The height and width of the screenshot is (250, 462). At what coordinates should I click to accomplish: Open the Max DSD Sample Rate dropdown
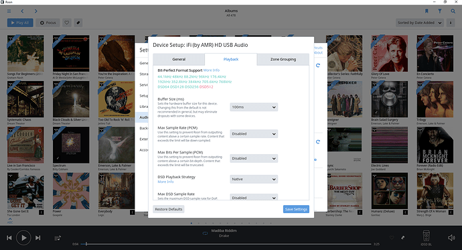(254, 197)
